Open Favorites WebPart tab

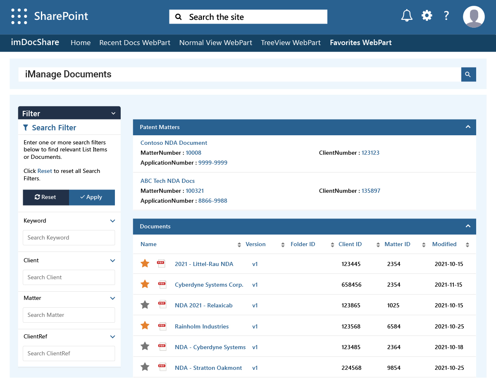361,43
